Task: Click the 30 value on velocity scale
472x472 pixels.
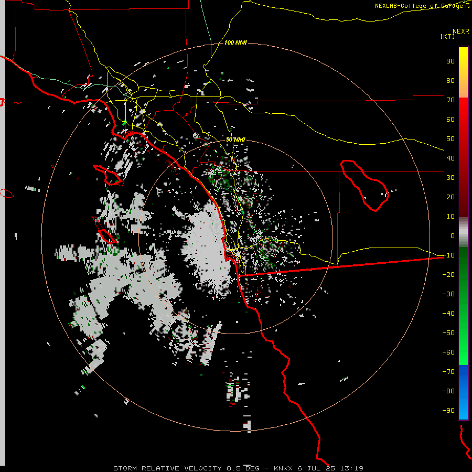Action: (x=450, y=178)
